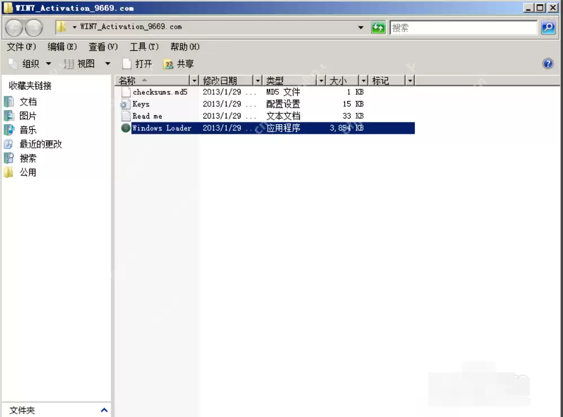563x417 pixels.
Task: Open the 图片 folder in the sidebar
Action: 26,115
